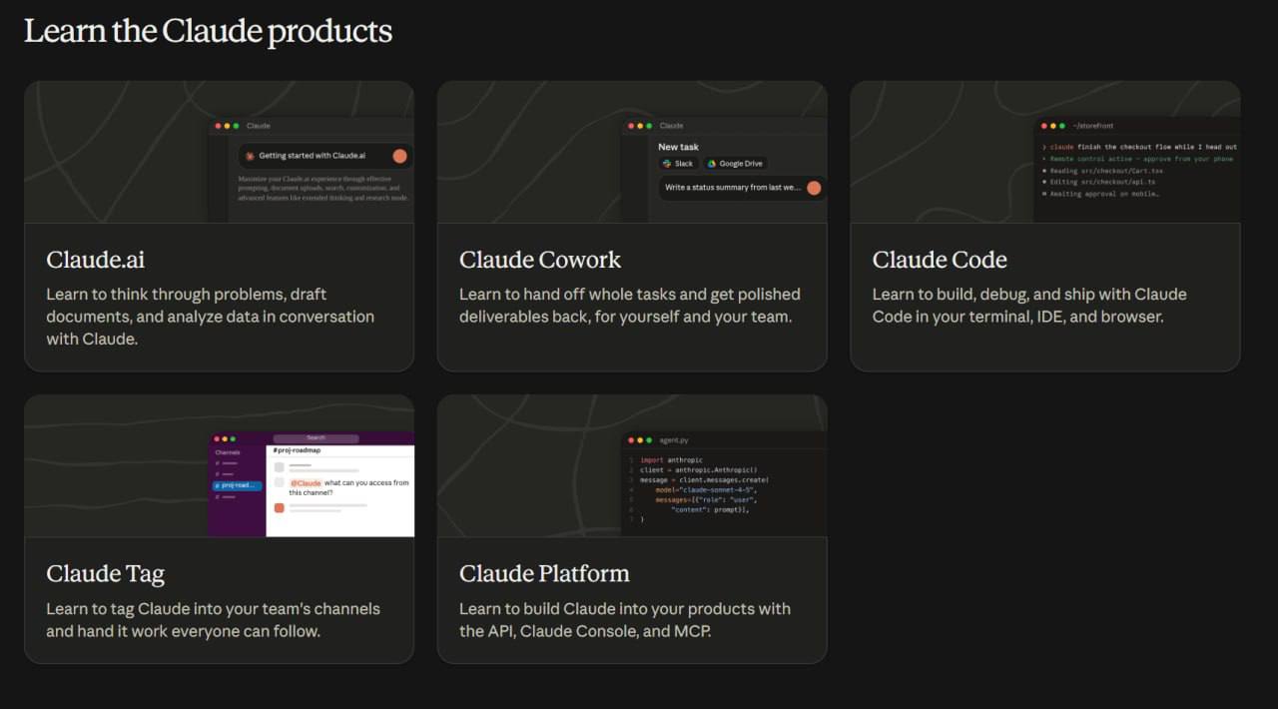Click the Claude.ai card preview image

[219, 152]
